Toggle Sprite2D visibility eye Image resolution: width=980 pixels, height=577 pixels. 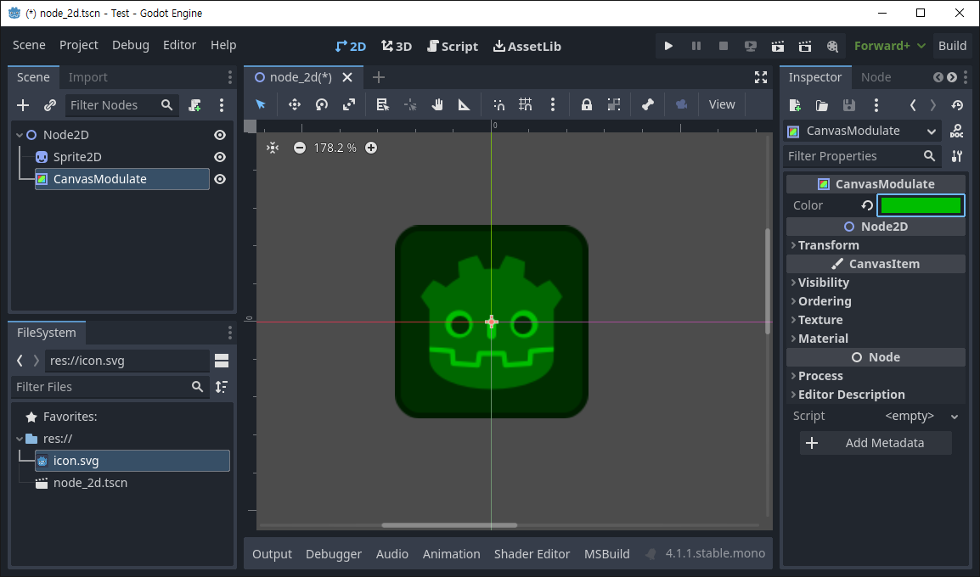pos(220,157)
